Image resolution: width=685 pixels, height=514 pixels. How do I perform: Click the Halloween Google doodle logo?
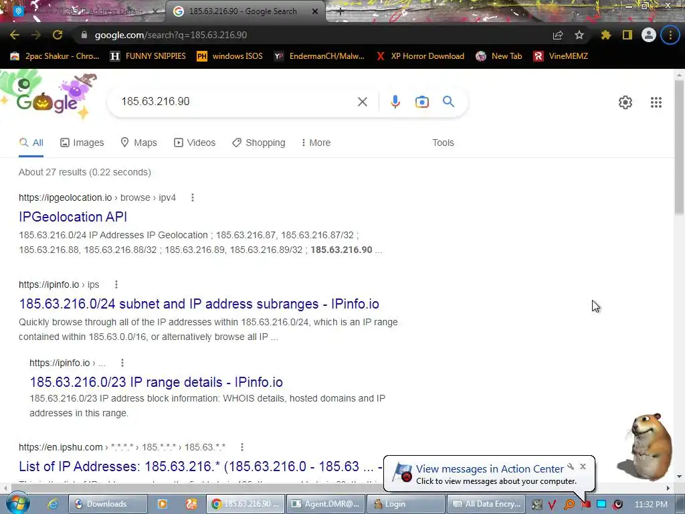click(48, 96)
